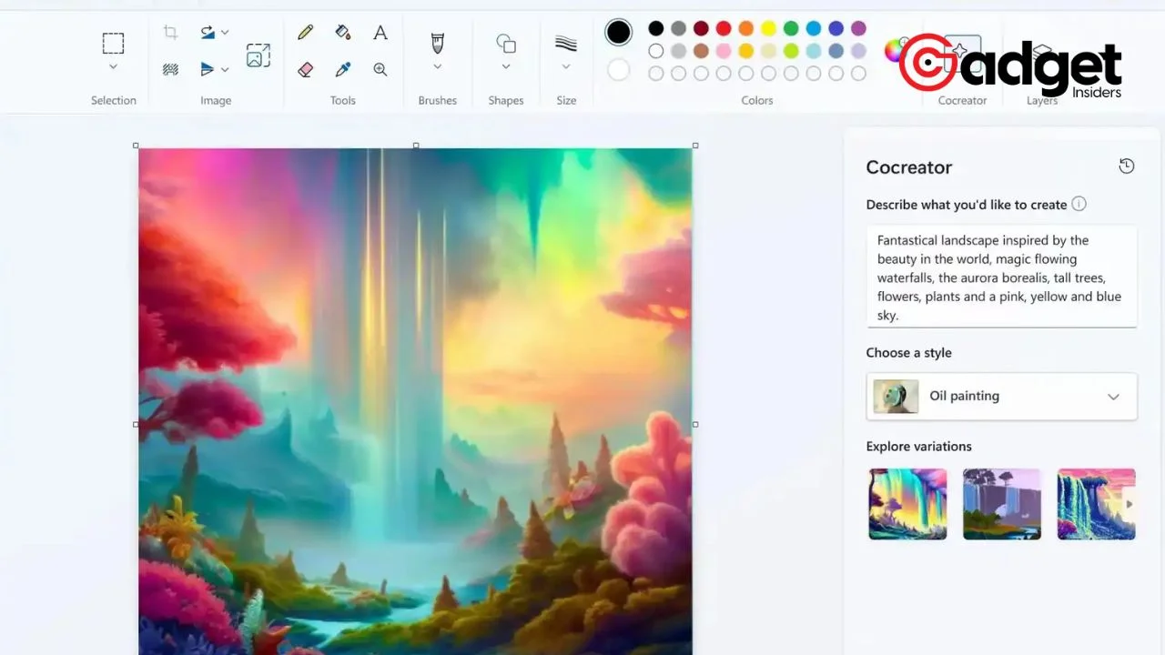Click the 'Tools' group label

343,101
